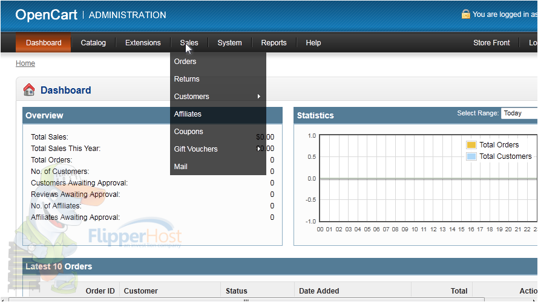The image size is (538, 302).
Task: Click the Reviews Awaiting Approval label
Action: [76, 194]
